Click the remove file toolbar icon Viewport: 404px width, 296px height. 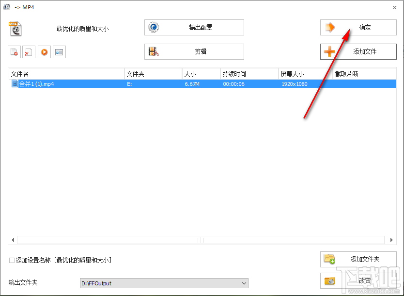point(14,52)
